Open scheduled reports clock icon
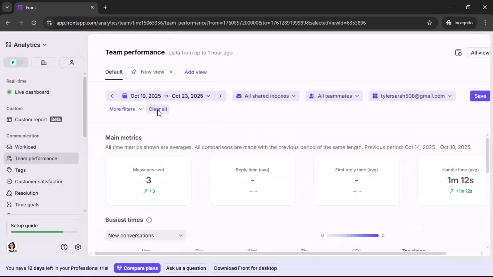The height and width of the screenshot is (277, 493). click(x=459, y=52)
